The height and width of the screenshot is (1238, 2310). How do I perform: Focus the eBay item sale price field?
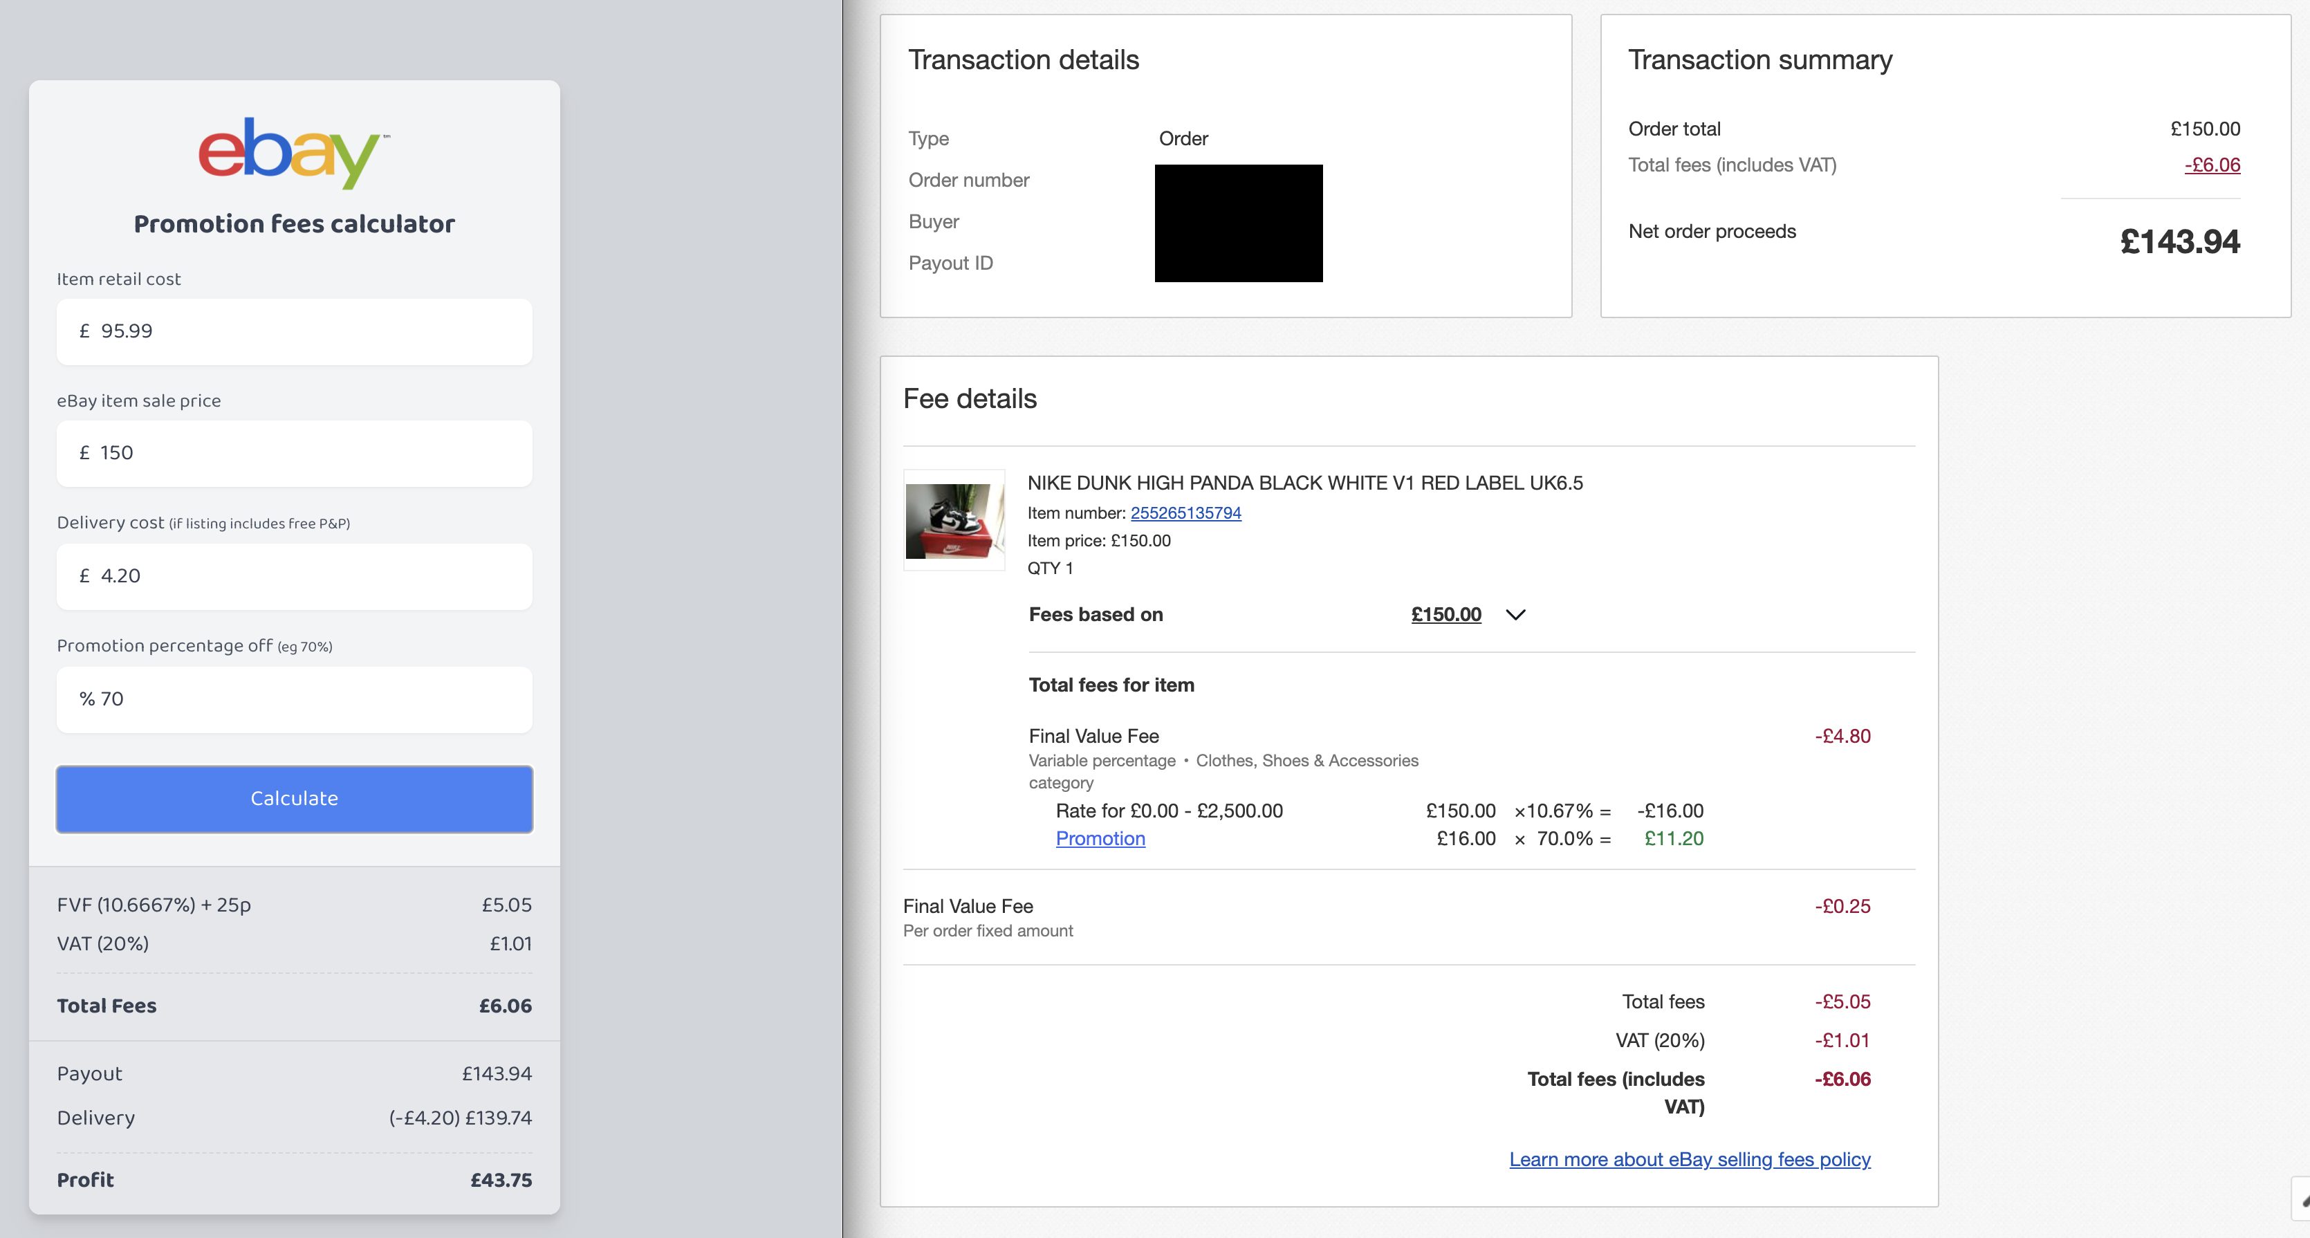click(x=294, y=454)
